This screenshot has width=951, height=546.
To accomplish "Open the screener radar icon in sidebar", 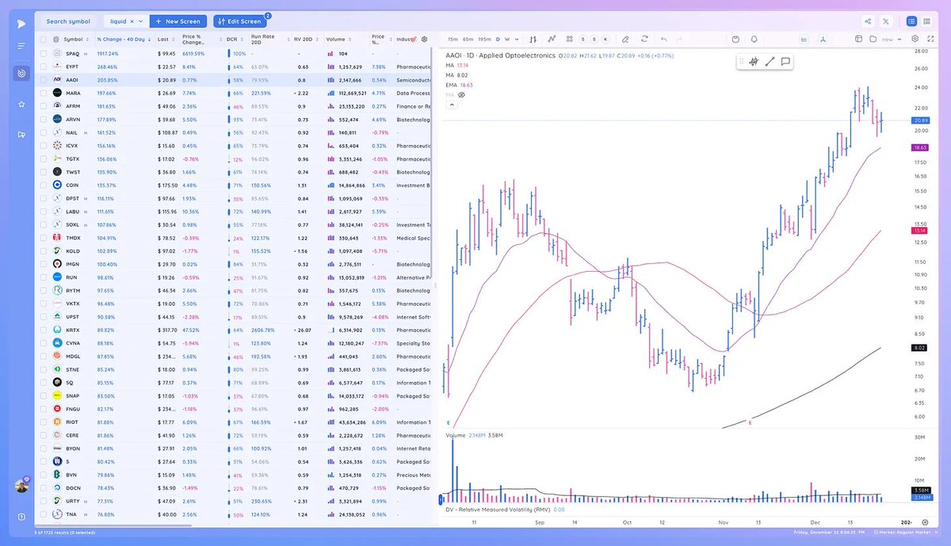I will click(x=21, y=74).
